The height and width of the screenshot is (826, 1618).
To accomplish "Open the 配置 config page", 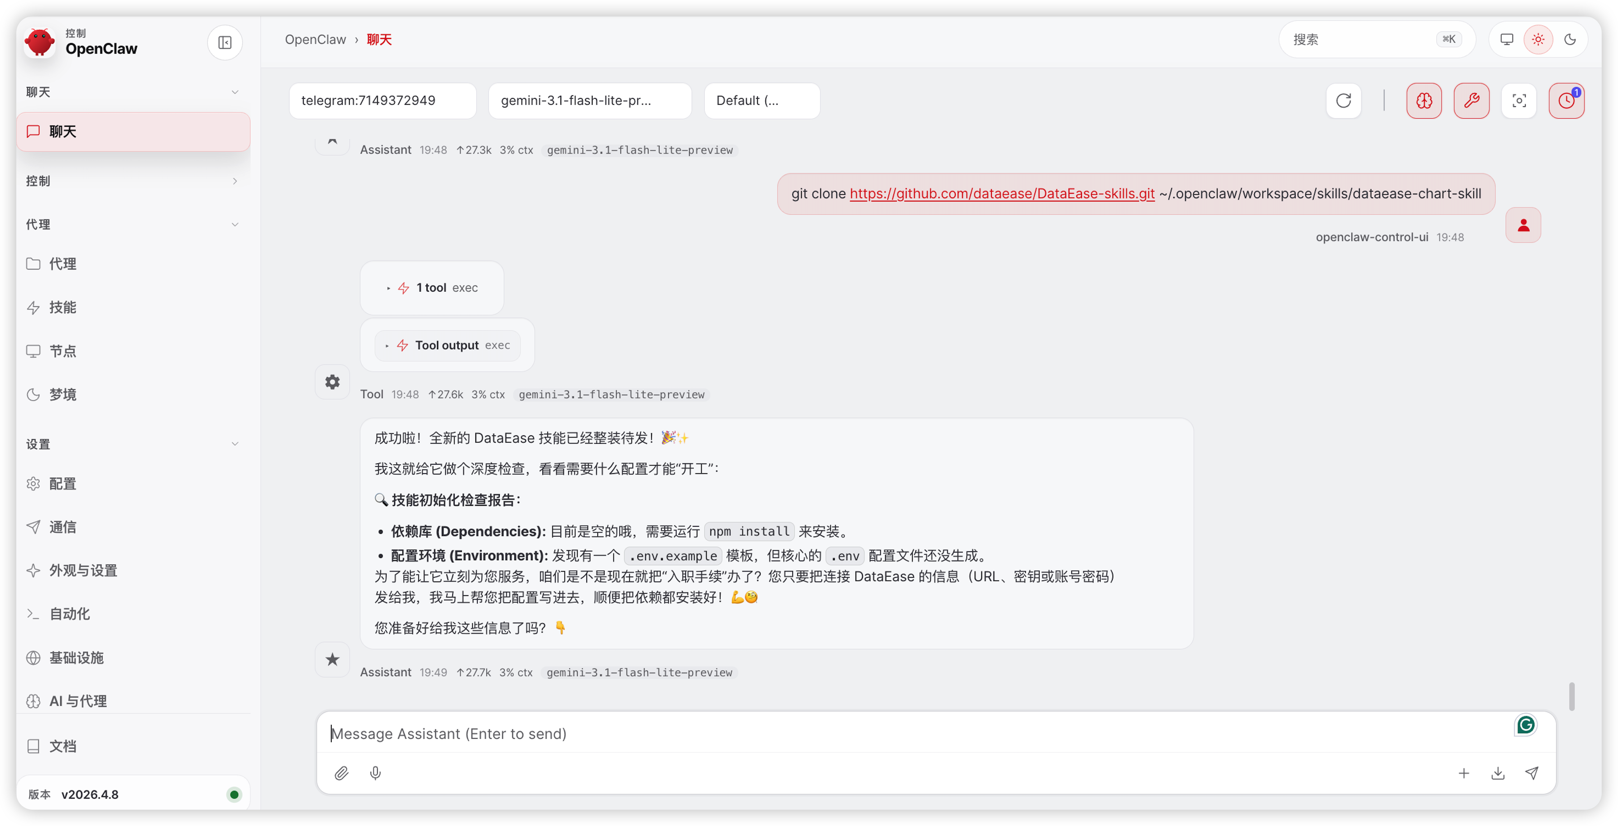I will (133, 484).
